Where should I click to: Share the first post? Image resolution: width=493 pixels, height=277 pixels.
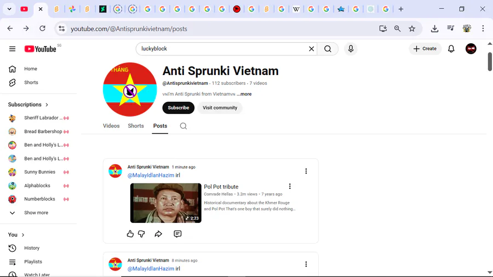pos(158,234)
